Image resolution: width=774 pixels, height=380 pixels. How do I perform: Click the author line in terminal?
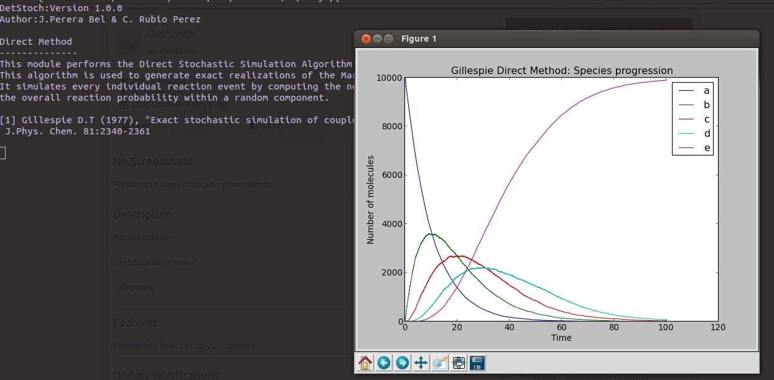click(x=100, y=19)
